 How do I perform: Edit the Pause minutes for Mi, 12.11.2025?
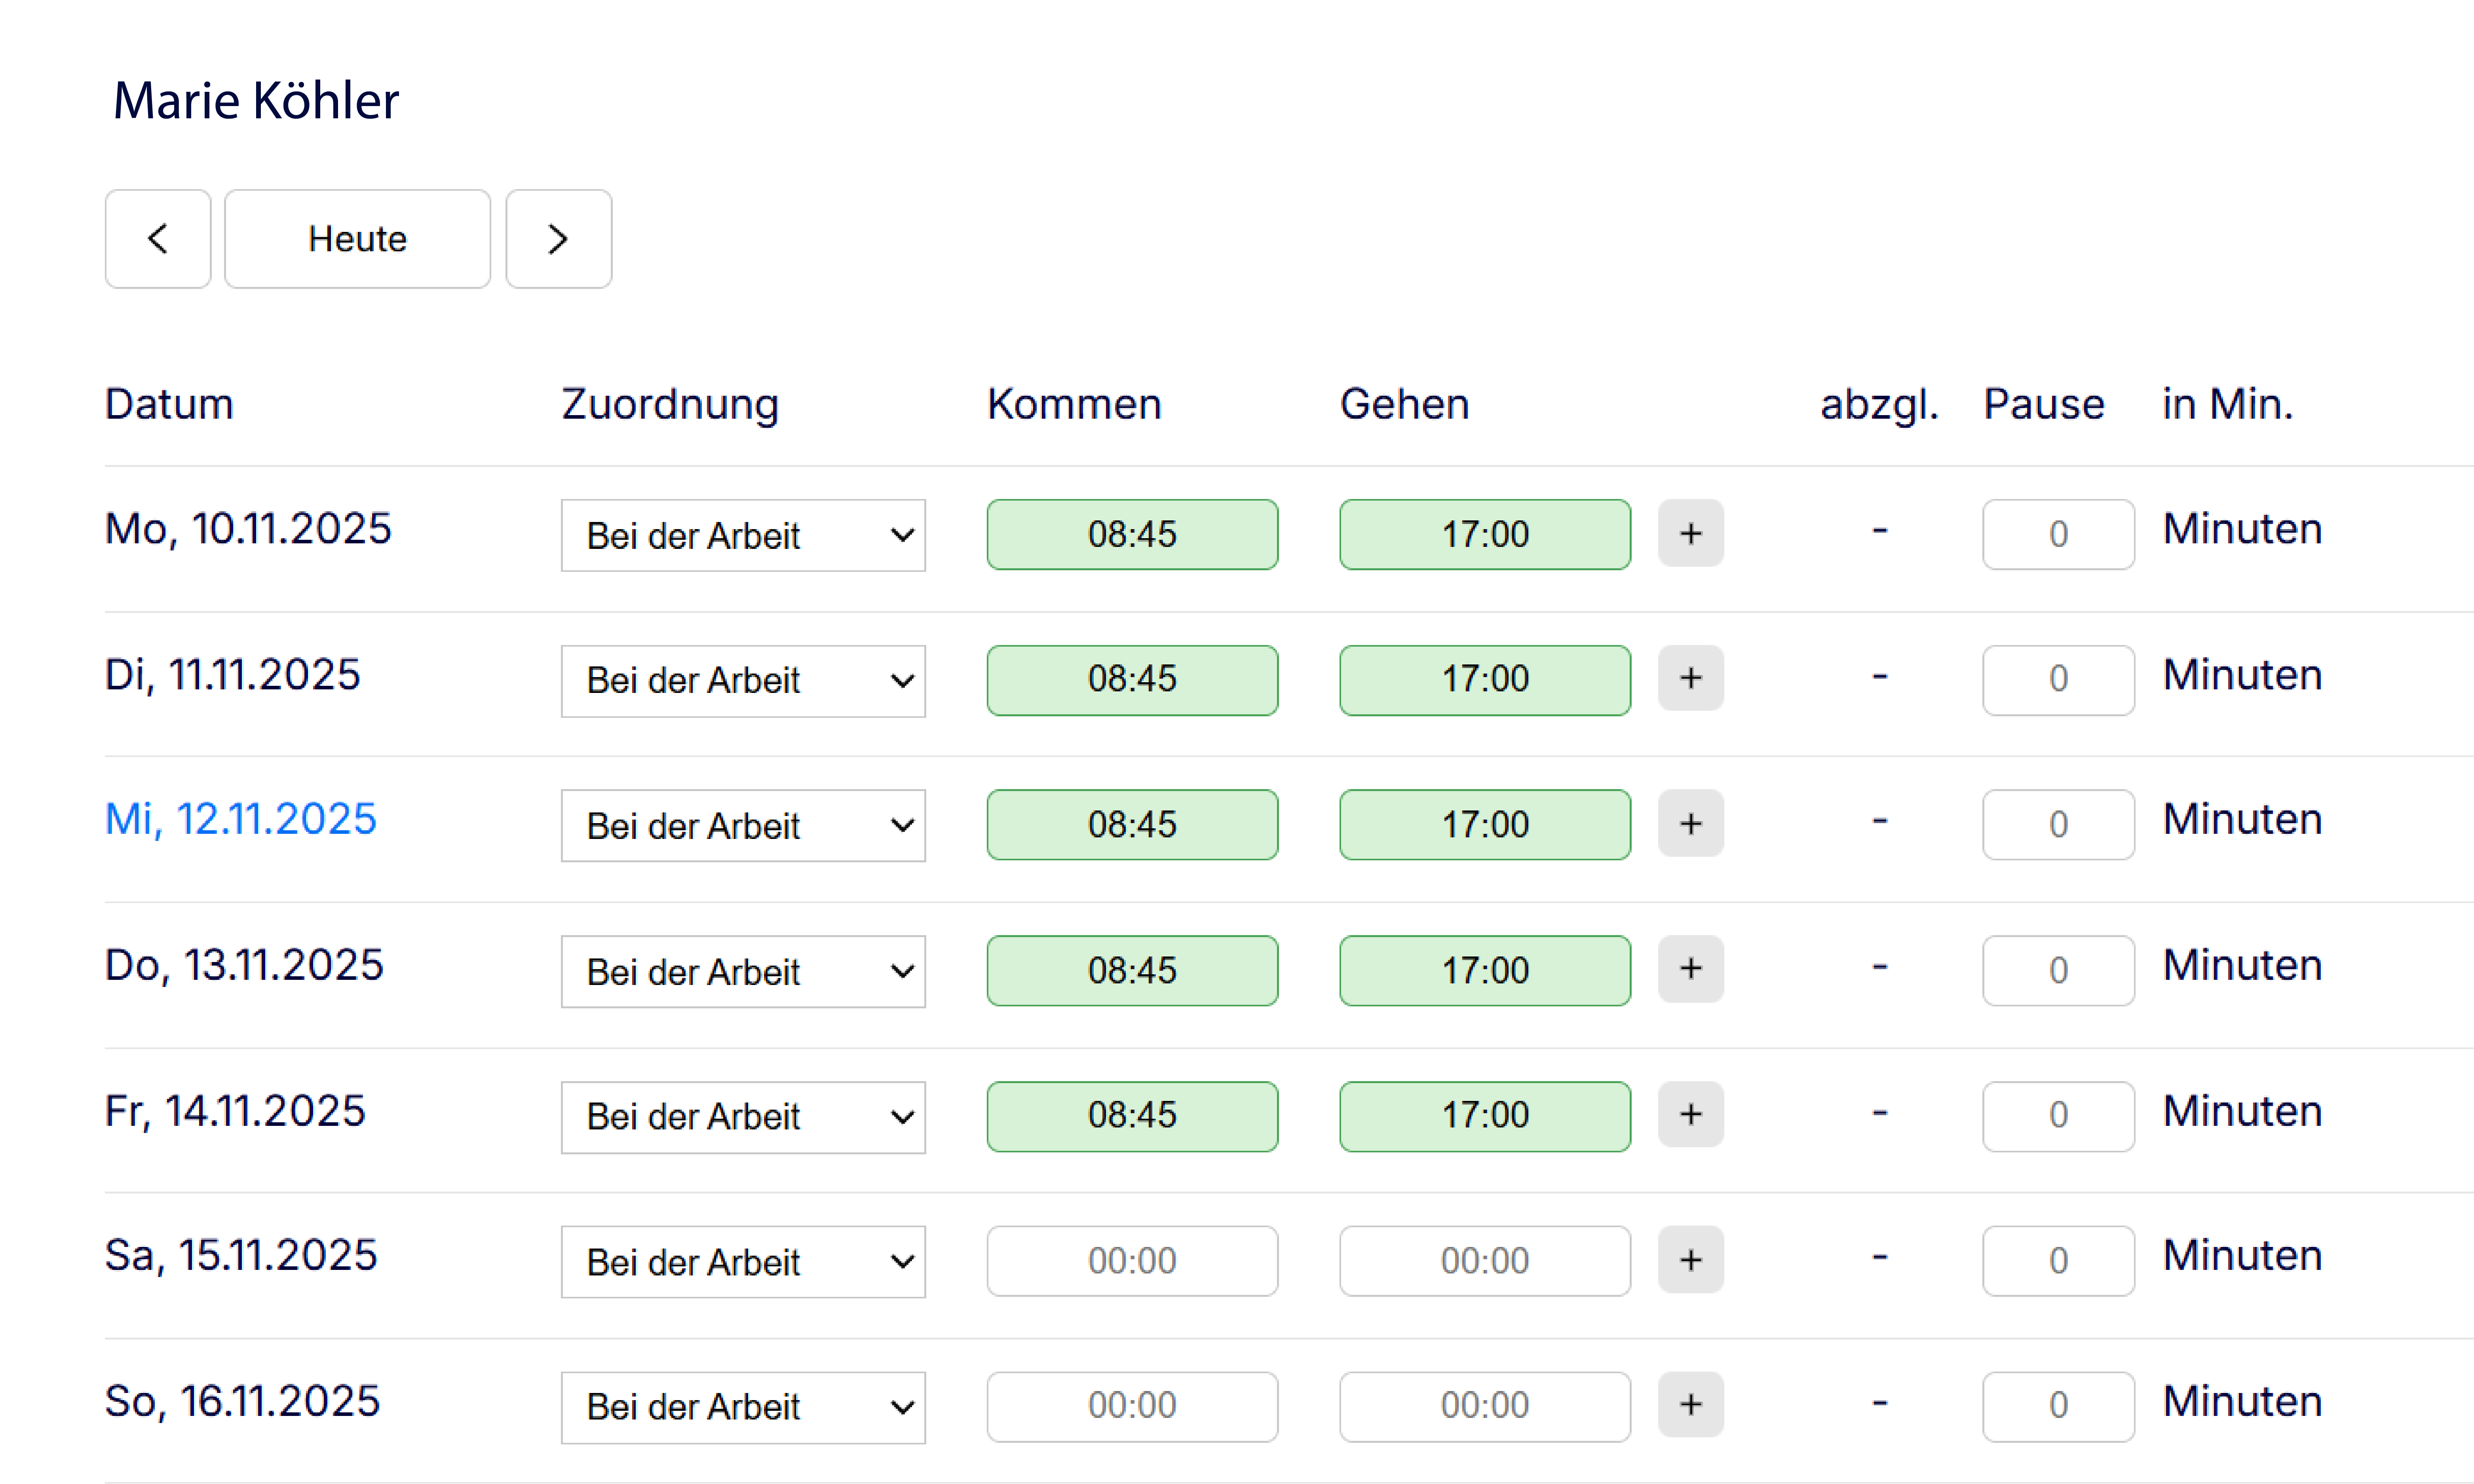click(2058, 824)
